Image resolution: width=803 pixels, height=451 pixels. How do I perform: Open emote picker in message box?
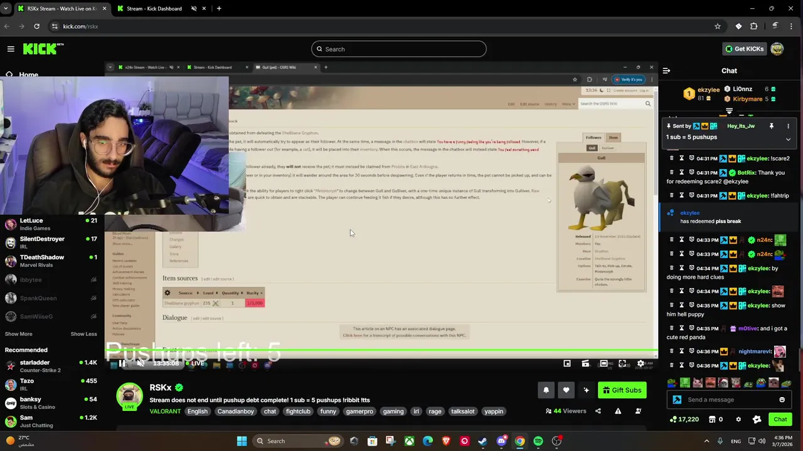782,400
